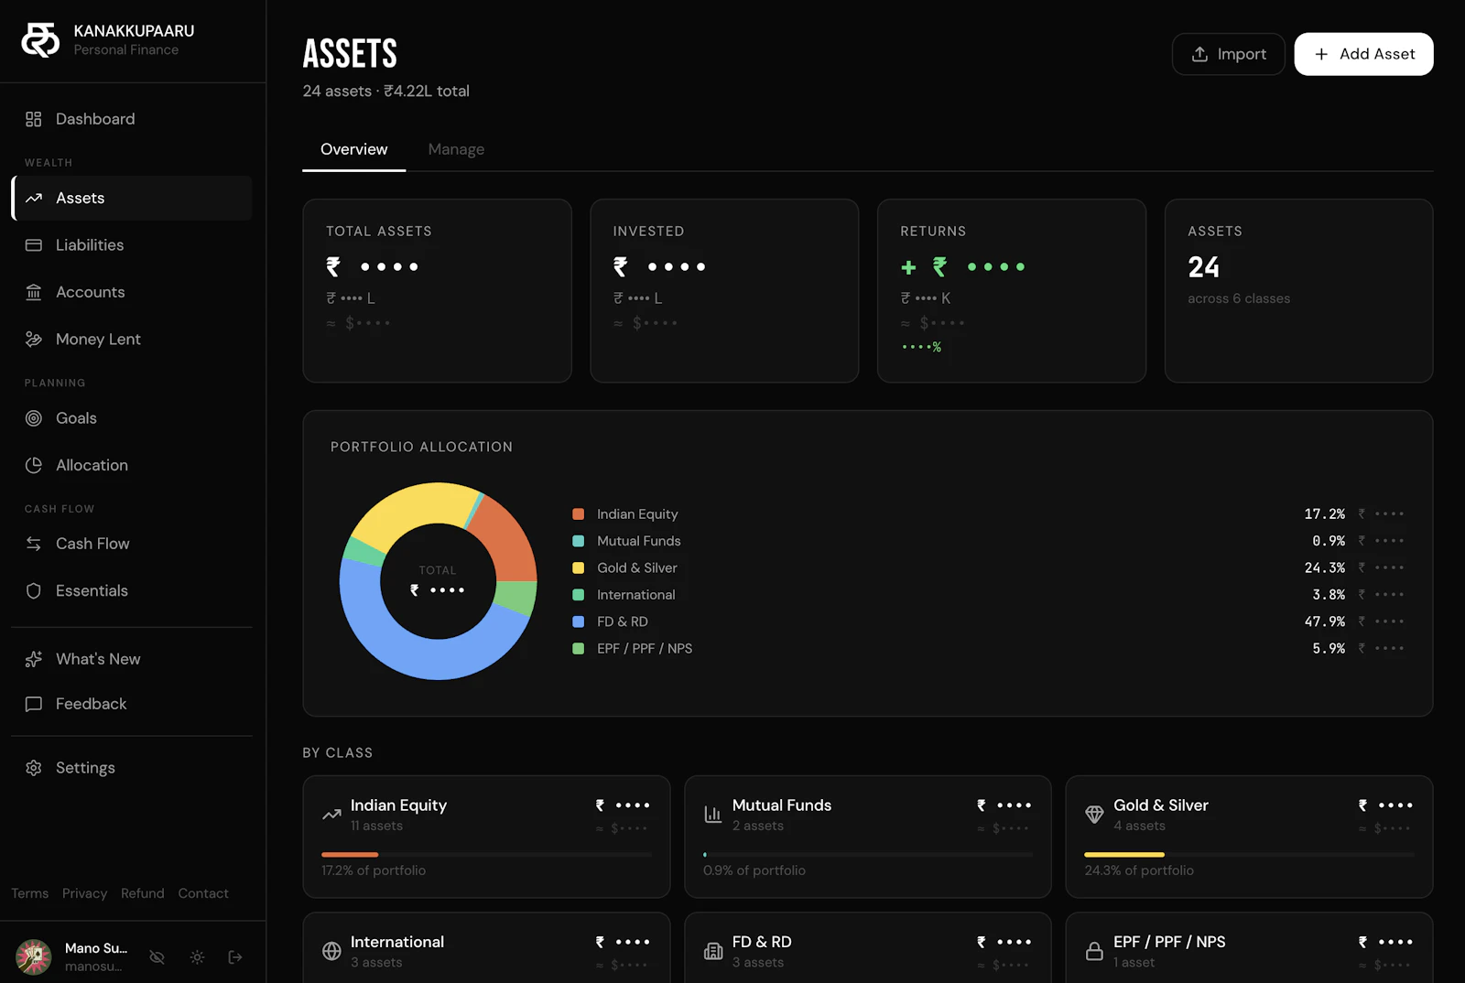Toggle hidden amounts with the eye-off icon
This screenshot has height=983, width=1465.
click(157, 957)
